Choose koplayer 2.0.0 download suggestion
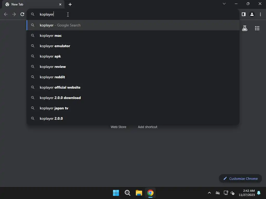 133,98
